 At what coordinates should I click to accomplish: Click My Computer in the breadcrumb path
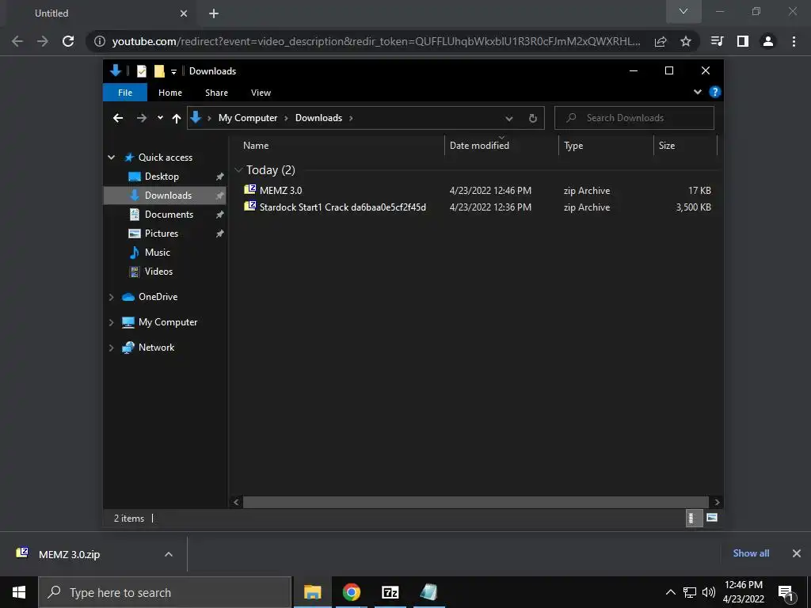tap(248, 118)
